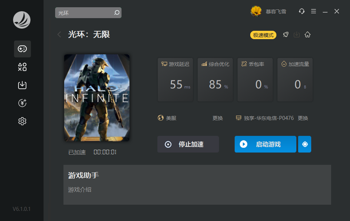Change region via 更换 next to 美服
This screenshot has height=221, width=350.
click(218, 118)
